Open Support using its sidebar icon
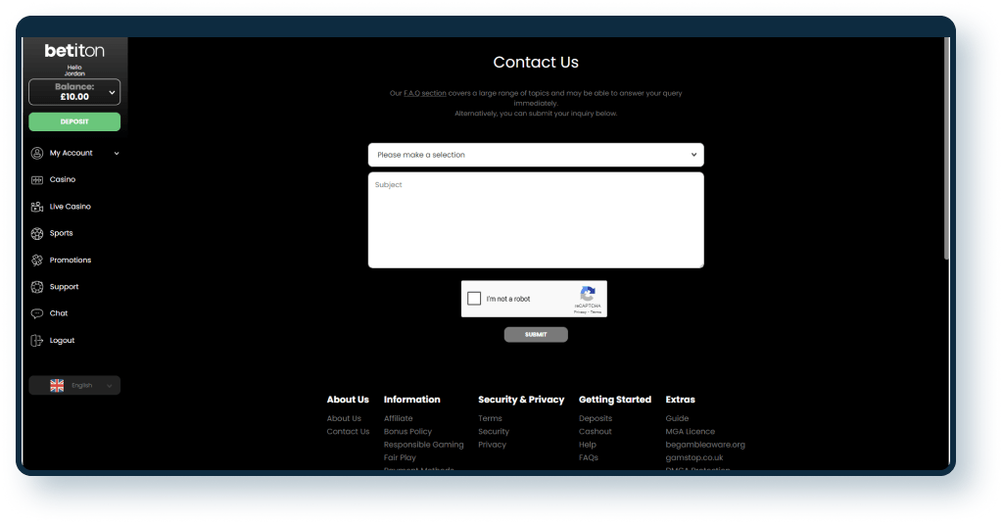 coord(37,287)
